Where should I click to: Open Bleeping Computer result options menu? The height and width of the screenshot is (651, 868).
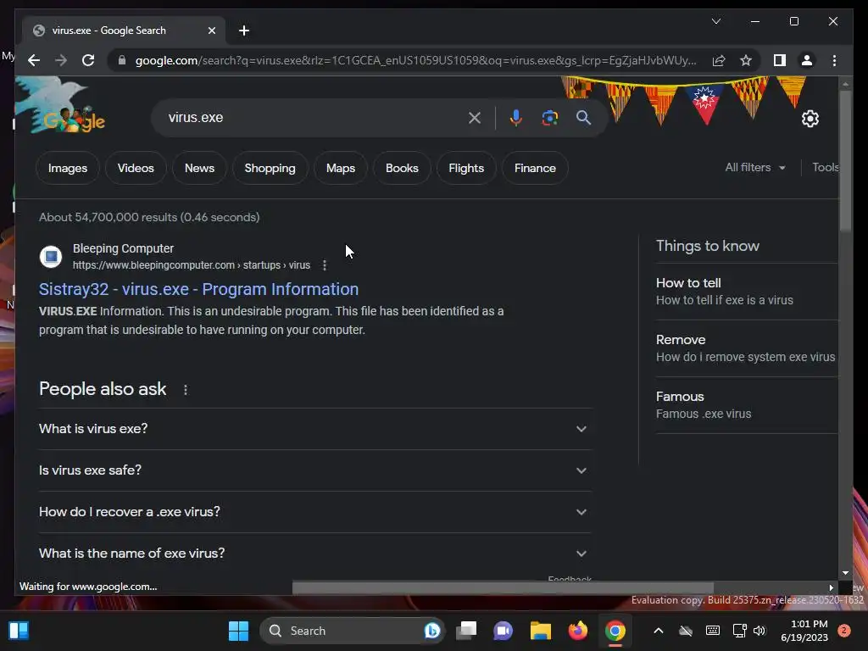pyautogui.click(x=325, y=265)
